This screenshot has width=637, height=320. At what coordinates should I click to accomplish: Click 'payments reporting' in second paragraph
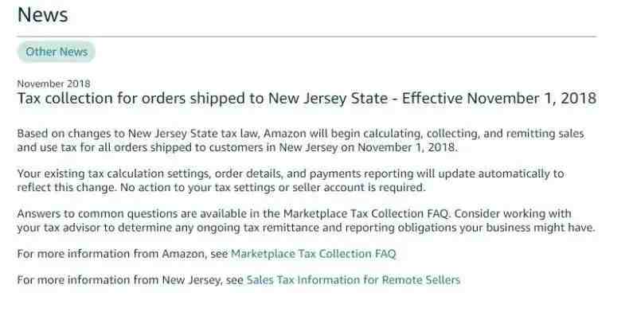pos(361,174)
